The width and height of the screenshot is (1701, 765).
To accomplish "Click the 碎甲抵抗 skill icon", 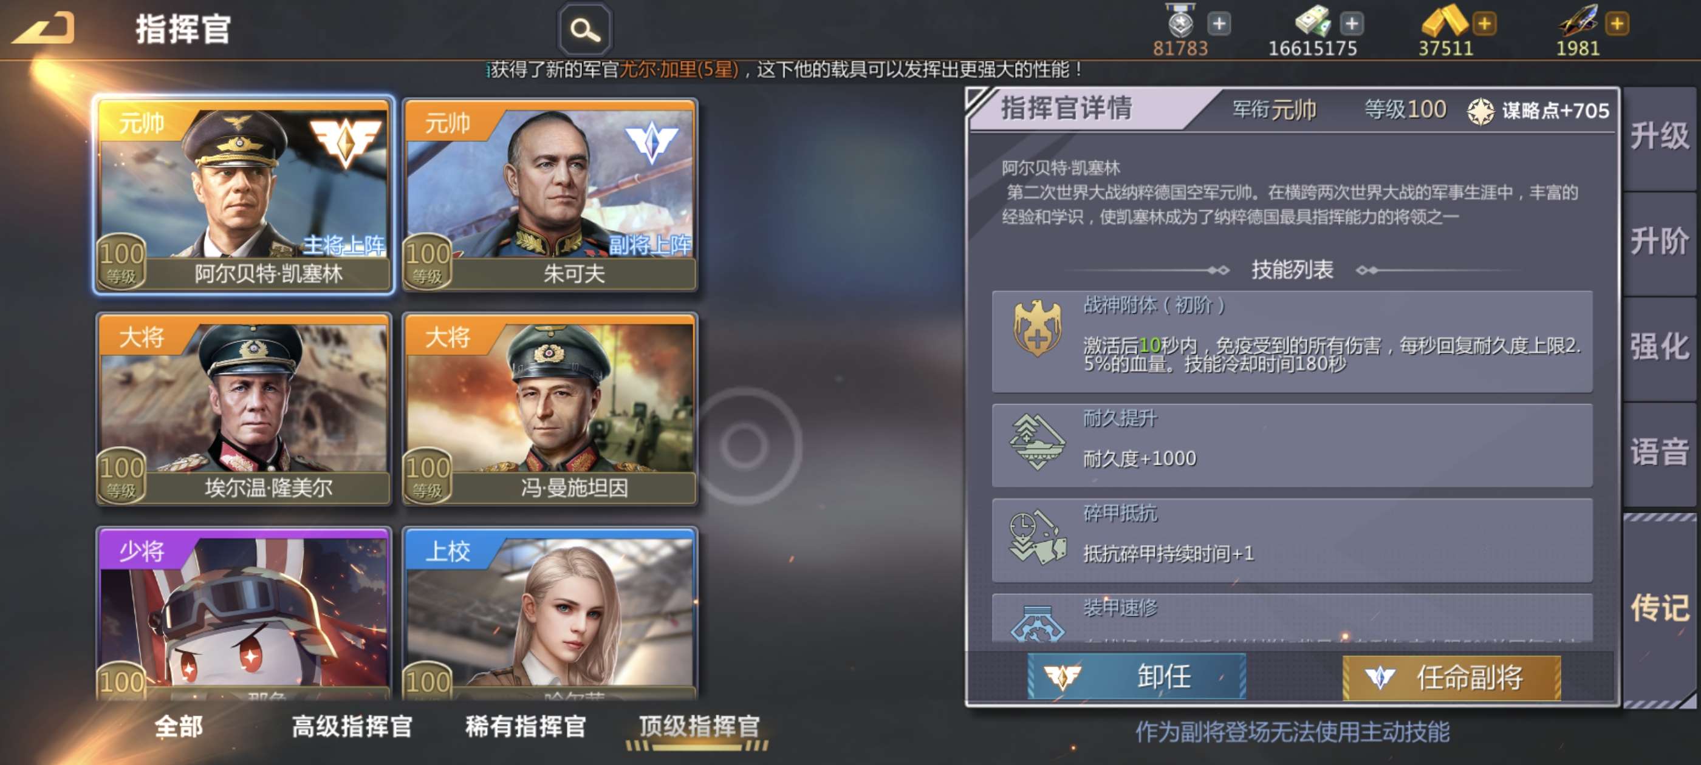I will (1038, 538).
